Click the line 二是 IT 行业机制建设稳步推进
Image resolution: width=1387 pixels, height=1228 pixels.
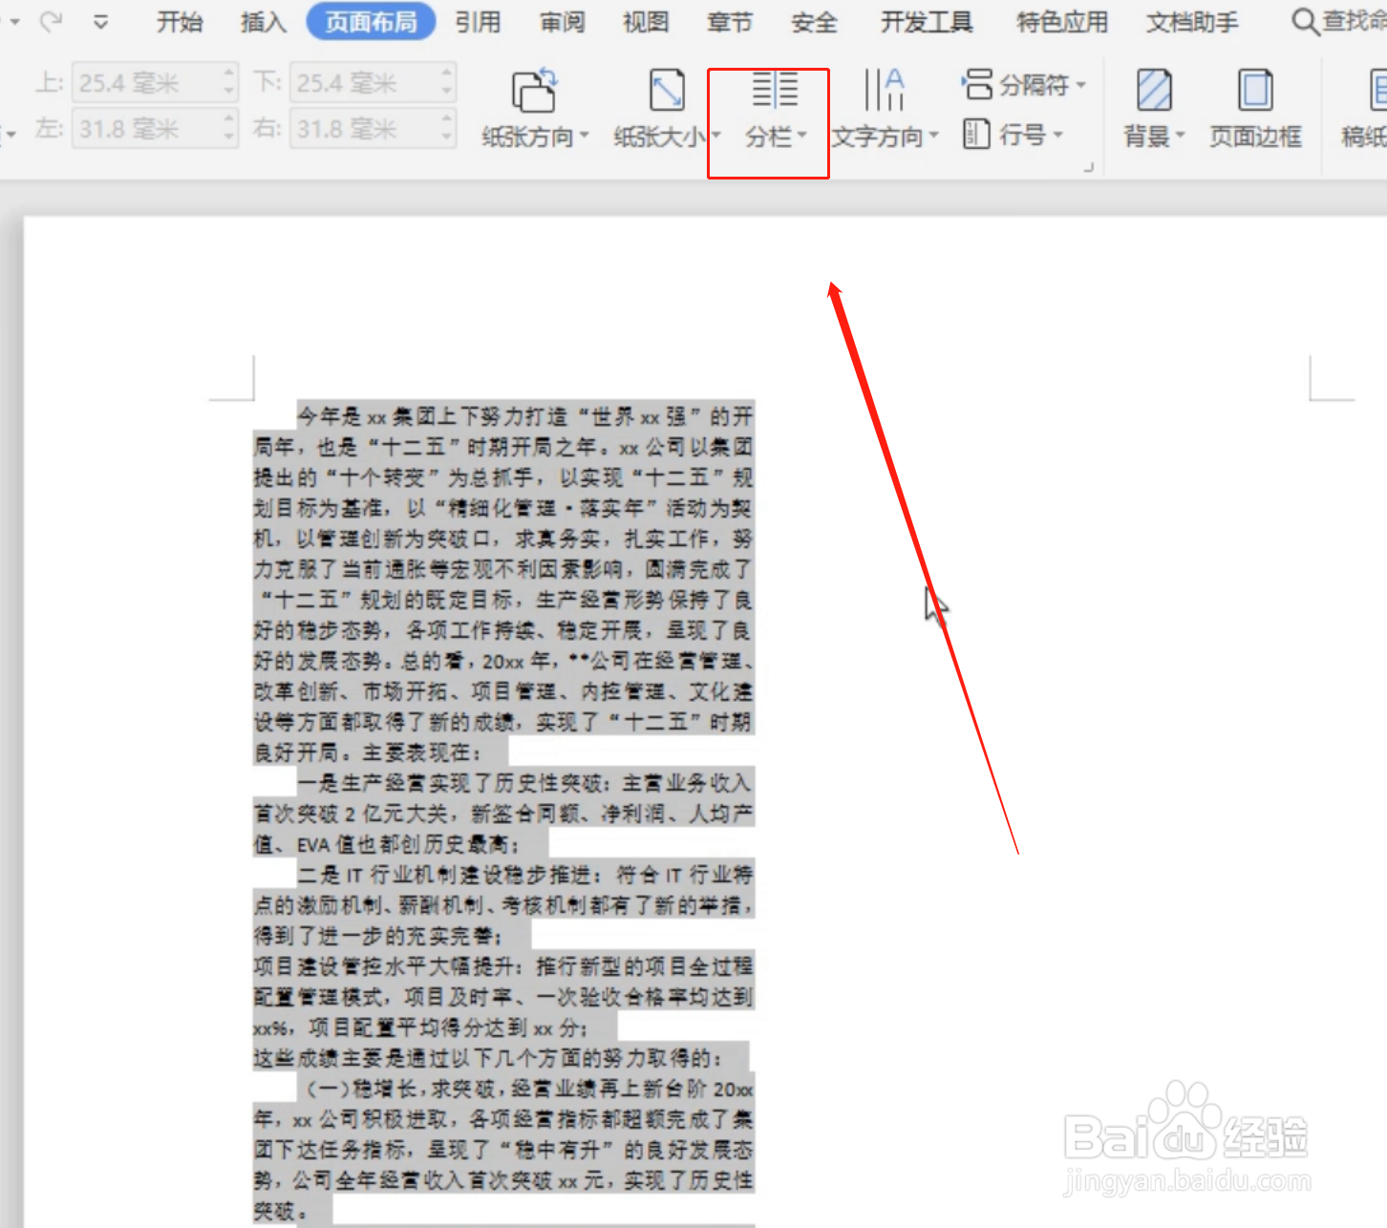[x=524, y=875]
